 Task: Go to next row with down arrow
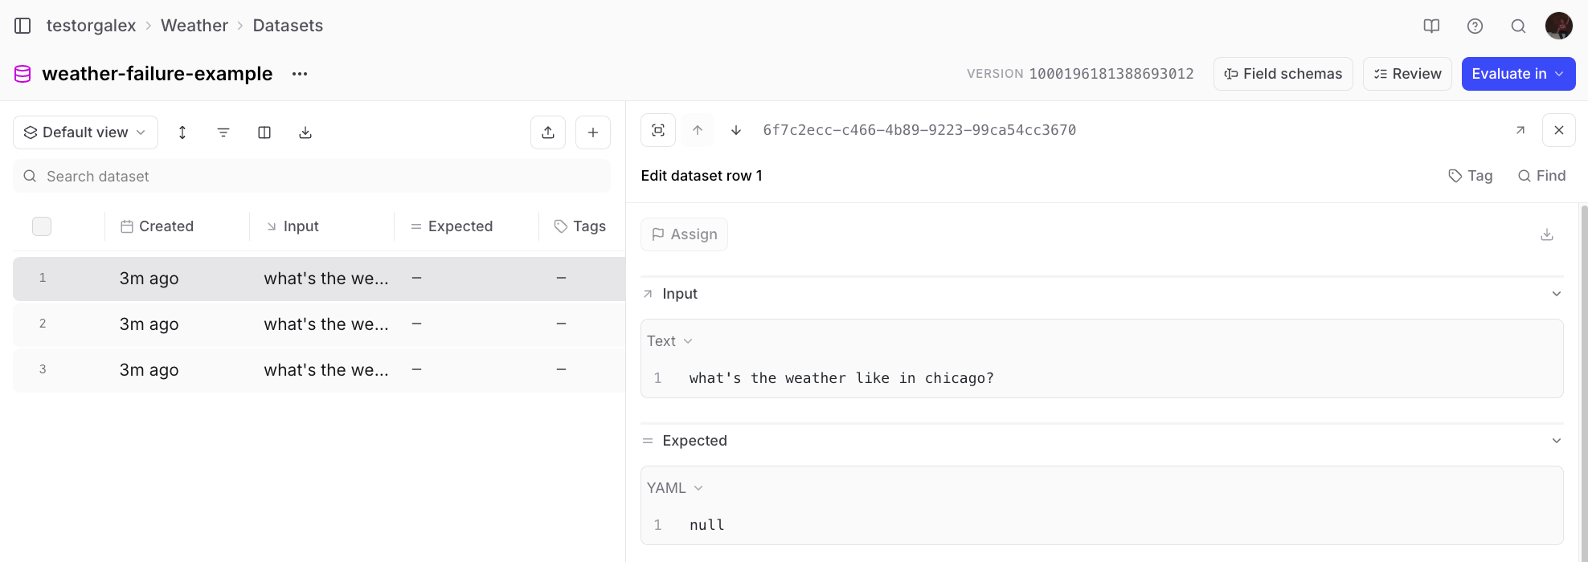click(x=736, y=130)
